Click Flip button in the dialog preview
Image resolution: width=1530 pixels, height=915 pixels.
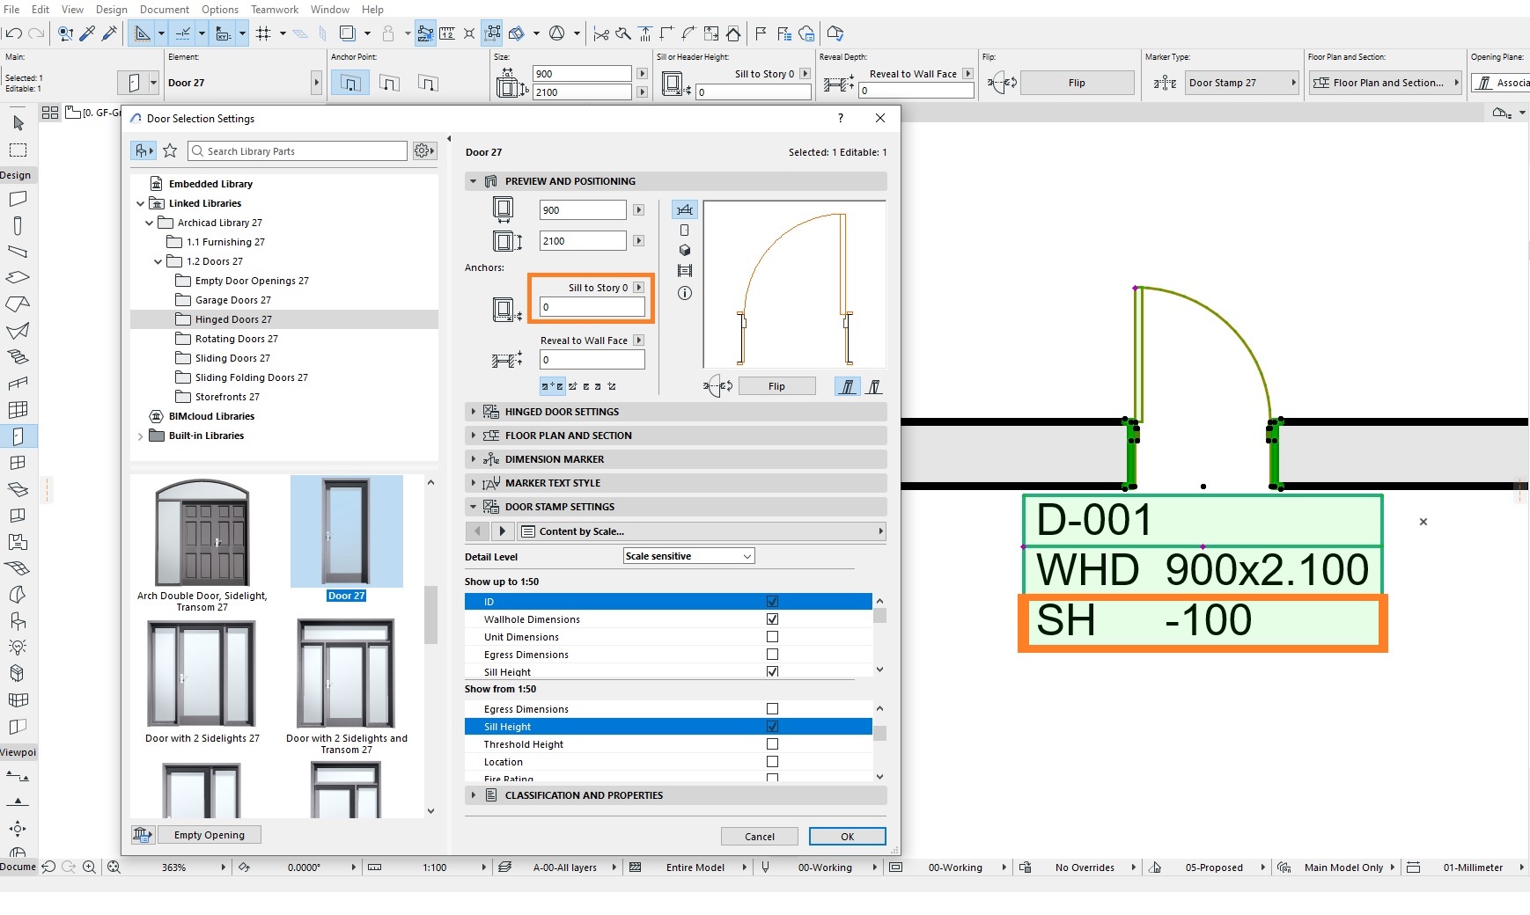(x=776, y=386)
